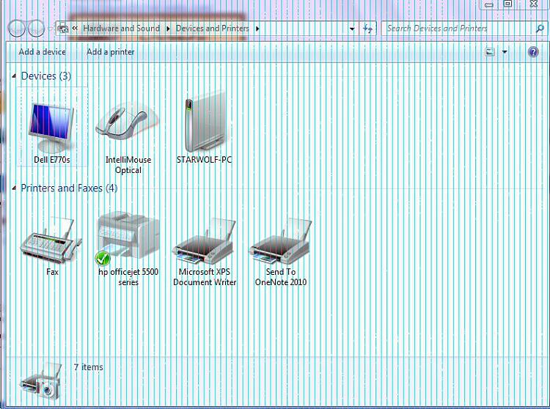Click Add a device

42,52
